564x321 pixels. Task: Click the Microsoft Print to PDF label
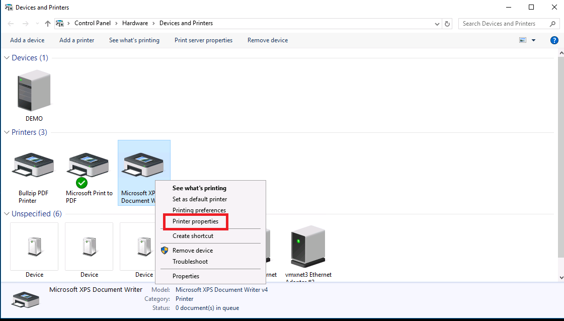tap(89, 197)
